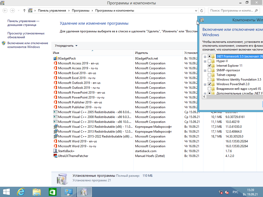Expand the Windows PowerShell 2.0 node
The height and width of the screenshot is (197, 263).
point(205,84)
